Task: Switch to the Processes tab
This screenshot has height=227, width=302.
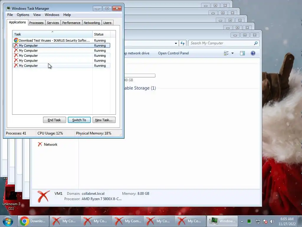Action: (x=36, y=23)
